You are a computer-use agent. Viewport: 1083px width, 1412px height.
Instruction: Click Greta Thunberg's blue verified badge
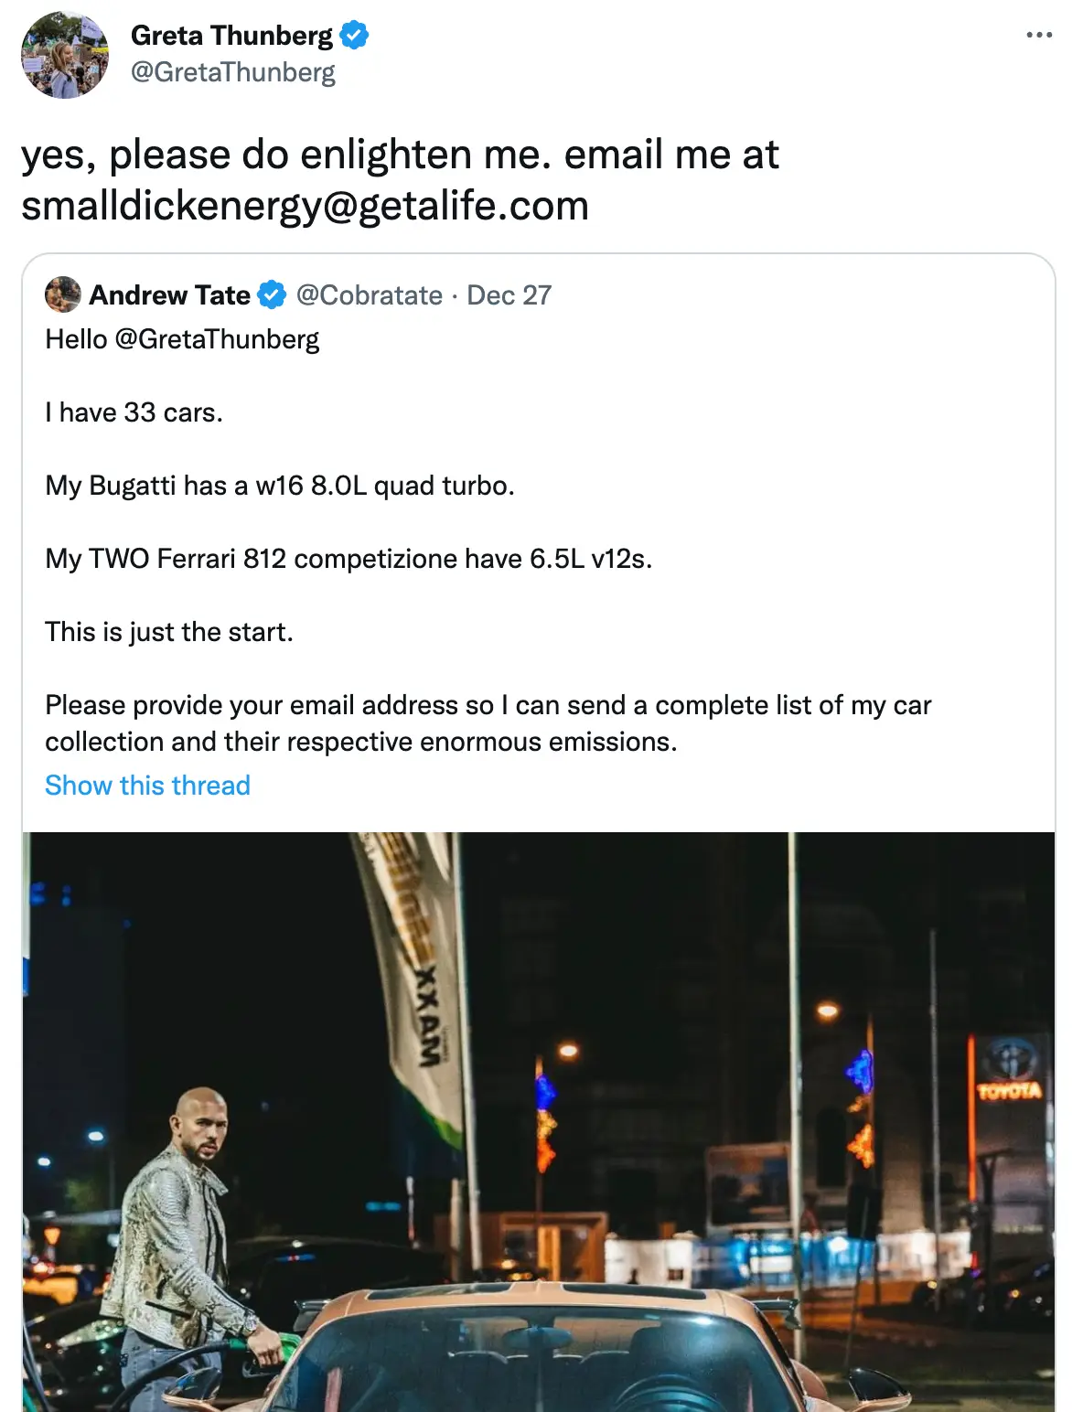pyautogui.click(x=355, y=35)
